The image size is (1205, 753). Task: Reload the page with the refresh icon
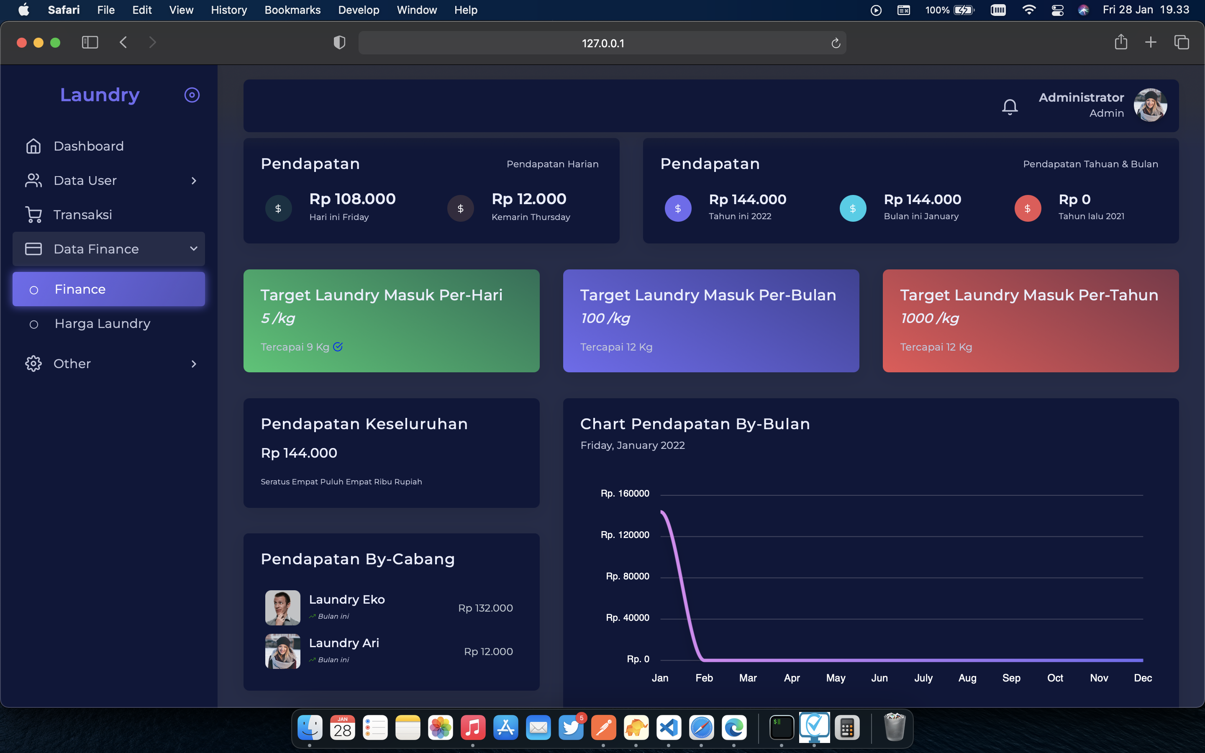pos(836,44)
